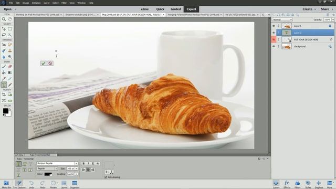The image size is (336, 189).
Task: Switch to the Guided edit mode tab
Action: click(175, 9)
